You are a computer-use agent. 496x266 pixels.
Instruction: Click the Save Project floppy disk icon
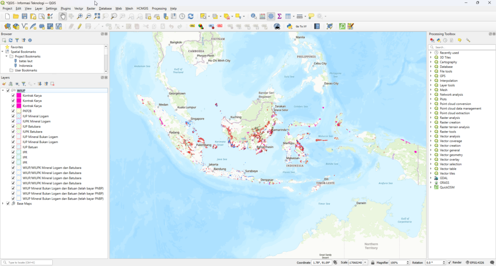(x=24, y=16)
